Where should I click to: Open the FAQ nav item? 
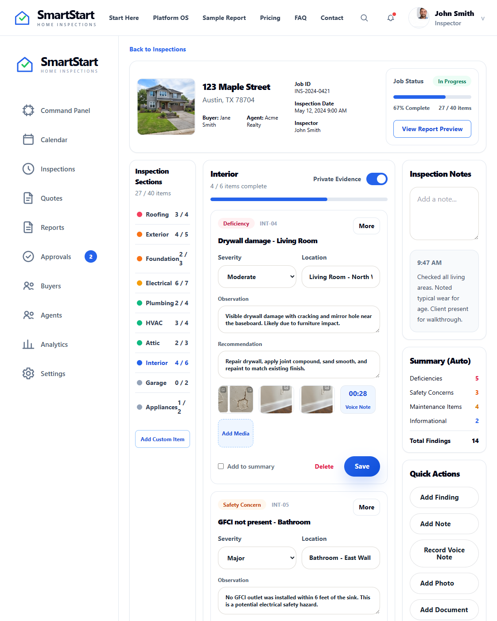point(300,18)
